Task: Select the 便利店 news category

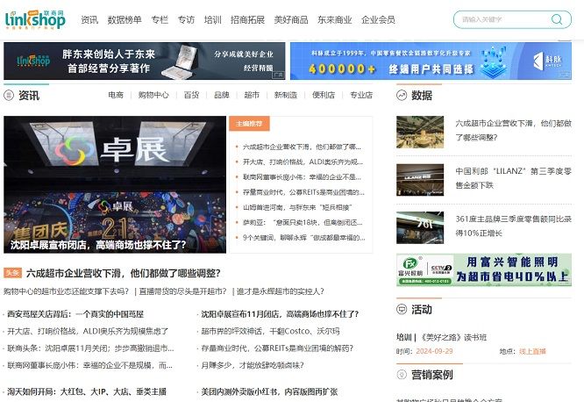Action: pos(324,95)
